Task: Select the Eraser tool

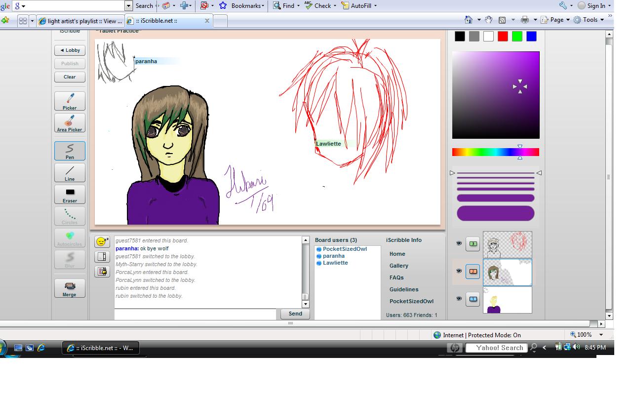Action: [70, 195]
